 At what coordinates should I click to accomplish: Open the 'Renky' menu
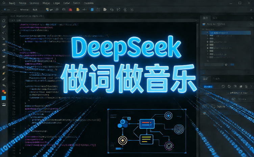pyautogui.click(x=23, y=3)
